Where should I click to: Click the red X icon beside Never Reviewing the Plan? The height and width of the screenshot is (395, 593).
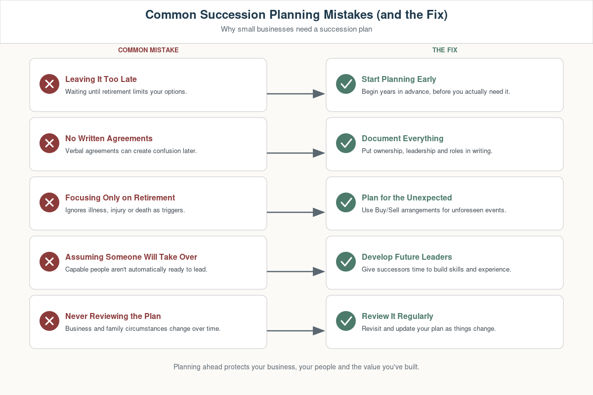[x=49, y=321]
